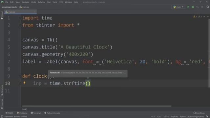
Task: Open the Navigate menu
Action: click(25, 2)
